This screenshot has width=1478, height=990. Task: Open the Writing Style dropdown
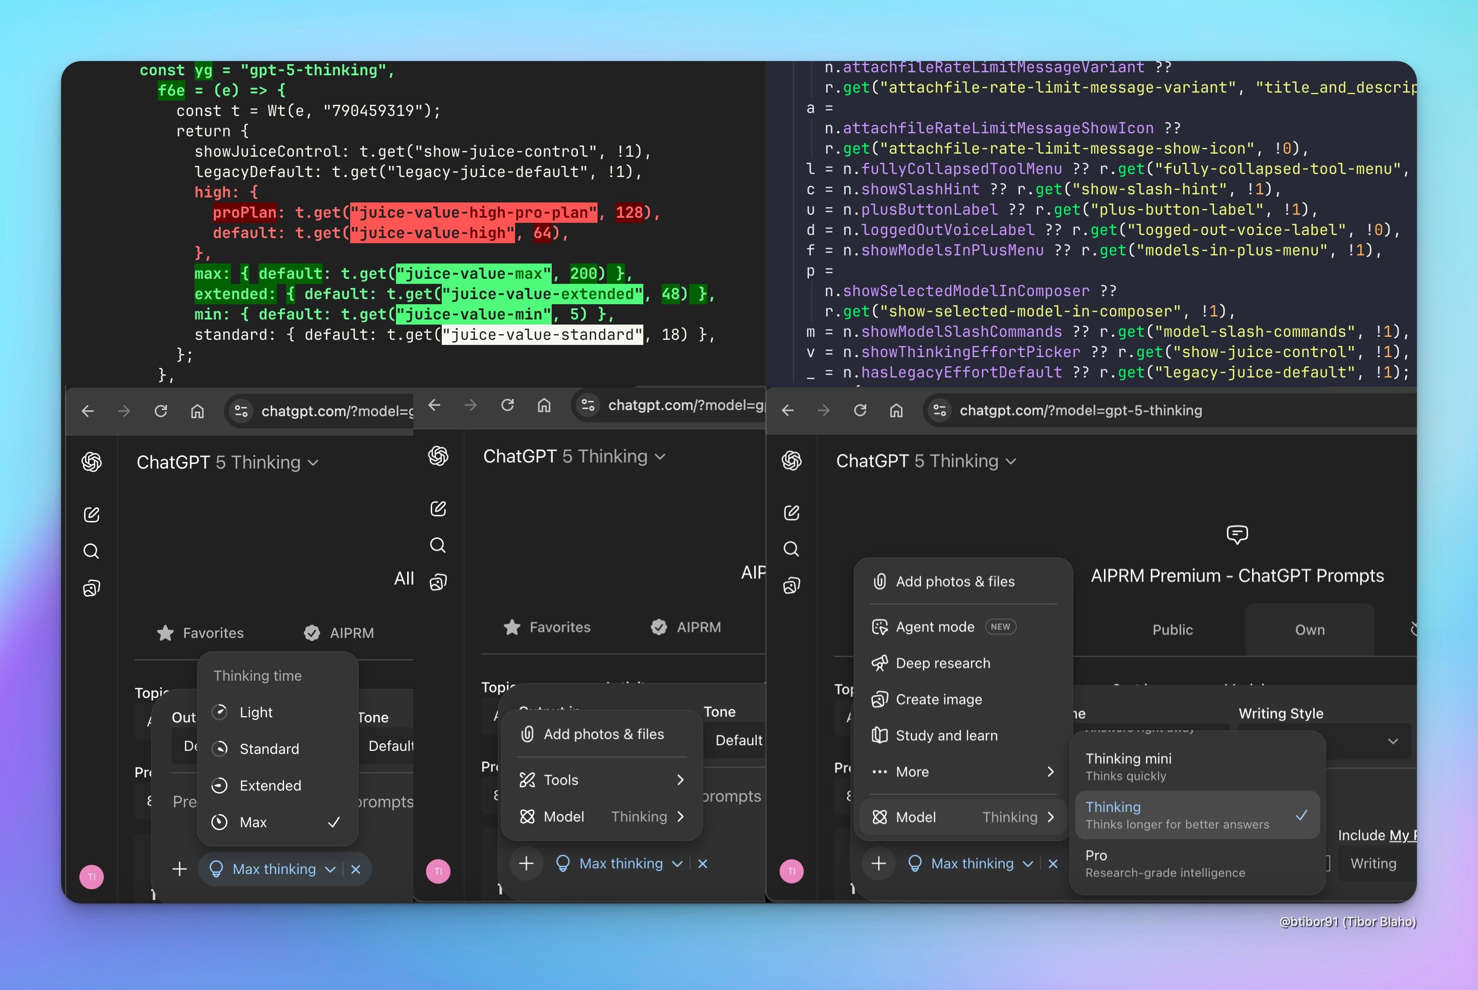click(1394, 742)
